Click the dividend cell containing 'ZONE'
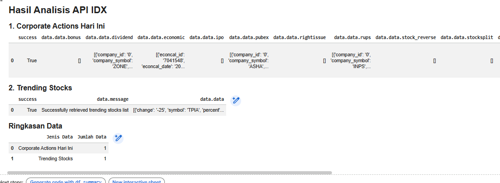Image resolution: width=500 pixels, height=183 pixels. (113, 60)
